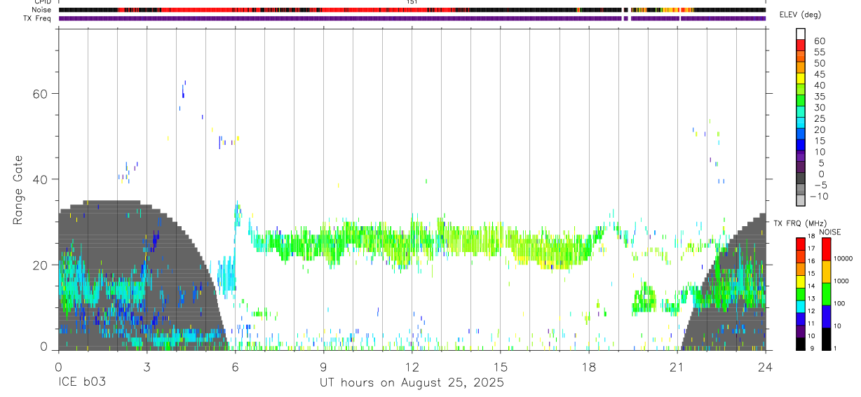Viewport: 861px width, 397px height.
Task: Click the x-axis hour tick label '18'
Action: click(x=589, y=365)
